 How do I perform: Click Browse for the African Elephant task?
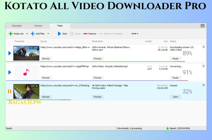click(x=46, y=59)
